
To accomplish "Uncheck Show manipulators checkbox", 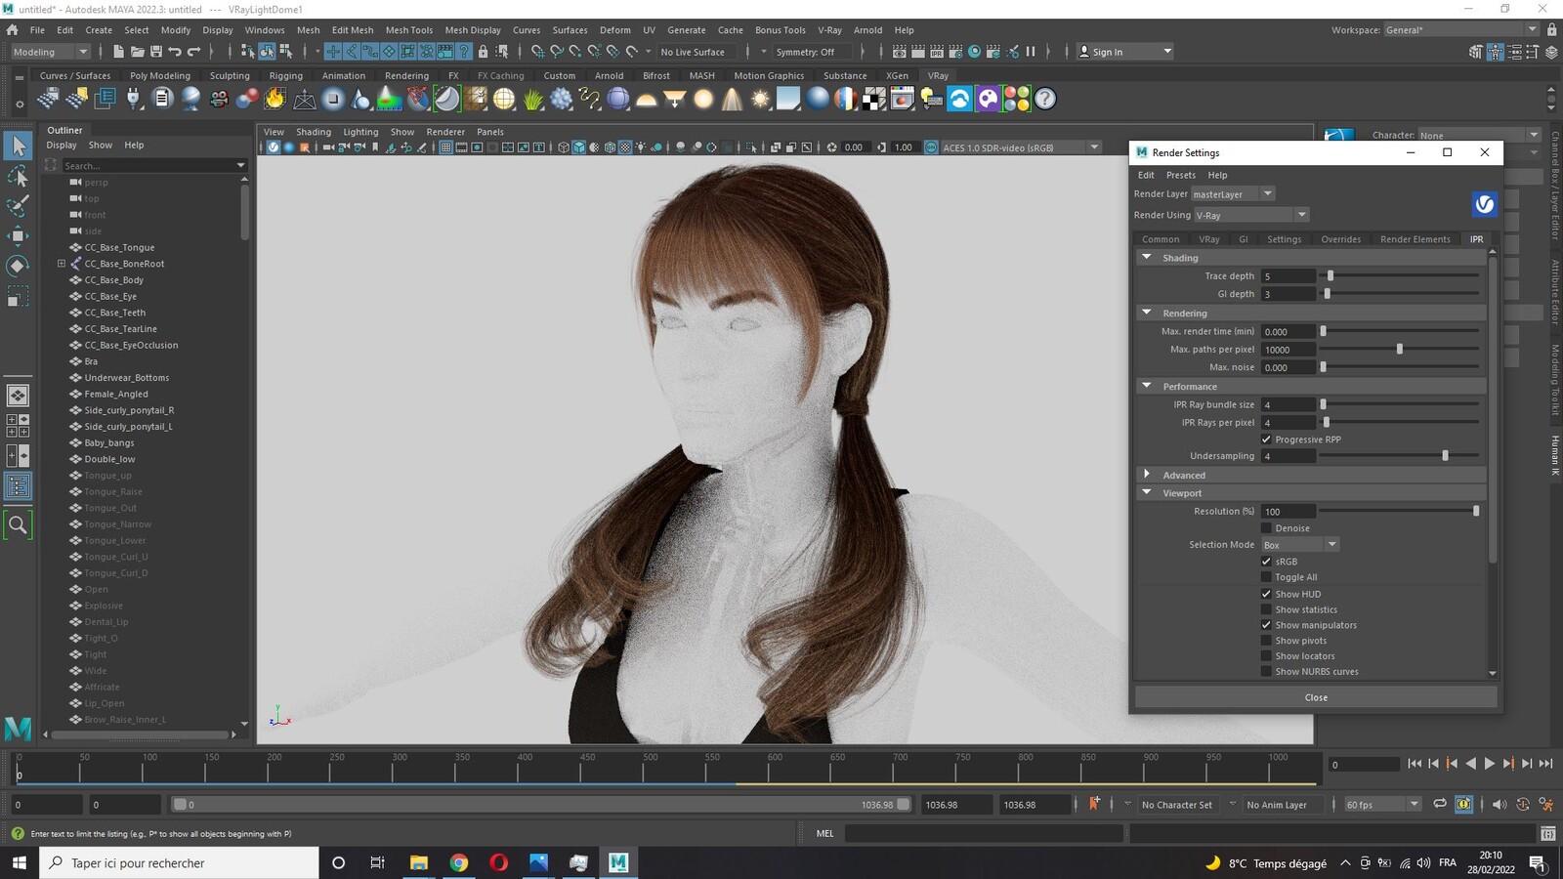I will pos(1266,625).
